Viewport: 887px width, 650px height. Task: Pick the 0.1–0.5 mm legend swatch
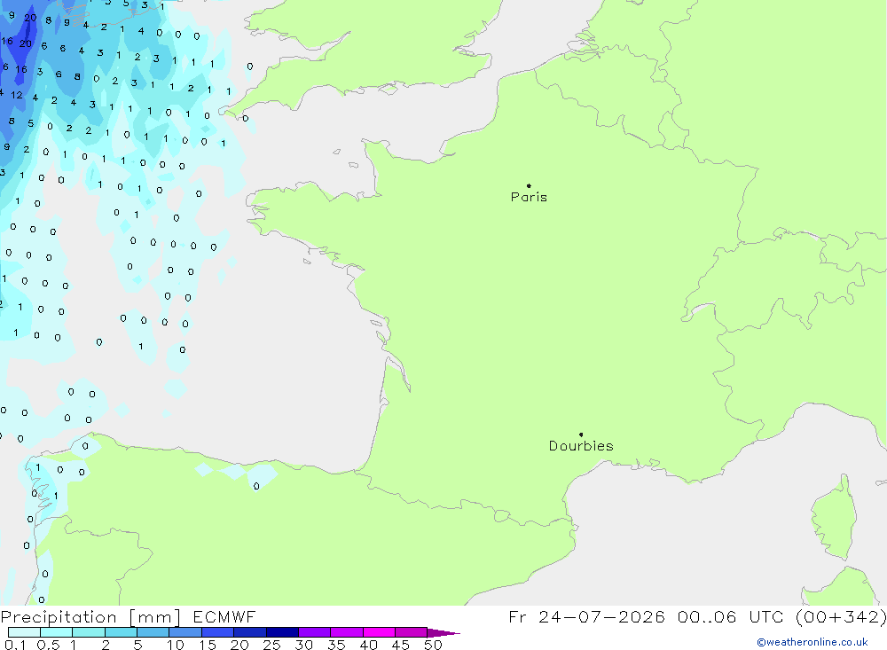24,632
